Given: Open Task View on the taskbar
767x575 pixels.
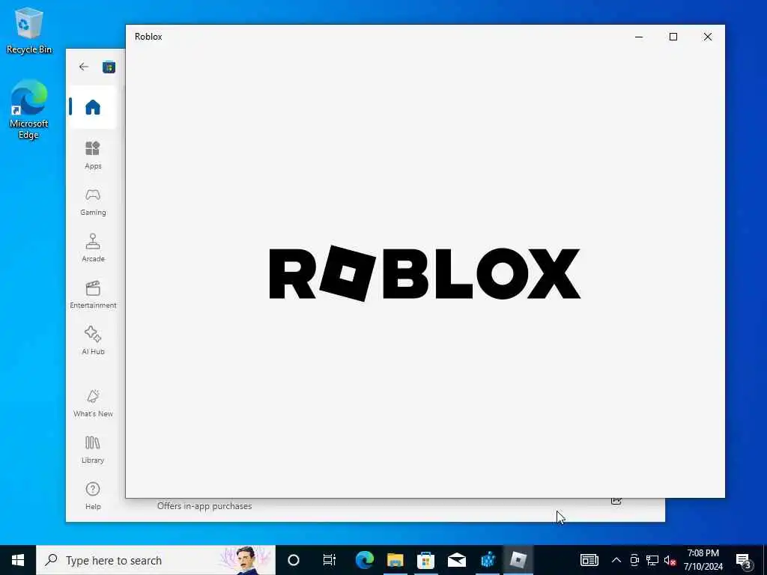Looking at the screenshot, I should [x=330, y=560].
